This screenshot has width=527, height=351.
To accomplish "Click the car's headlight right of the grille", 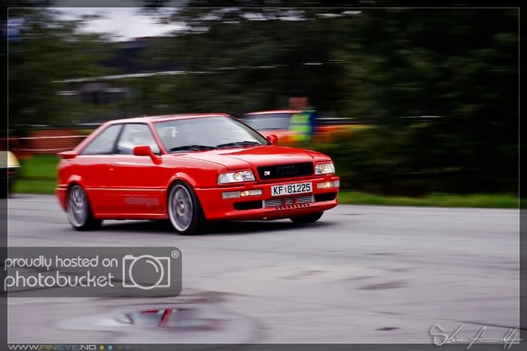I will click(x=324, y=168).
